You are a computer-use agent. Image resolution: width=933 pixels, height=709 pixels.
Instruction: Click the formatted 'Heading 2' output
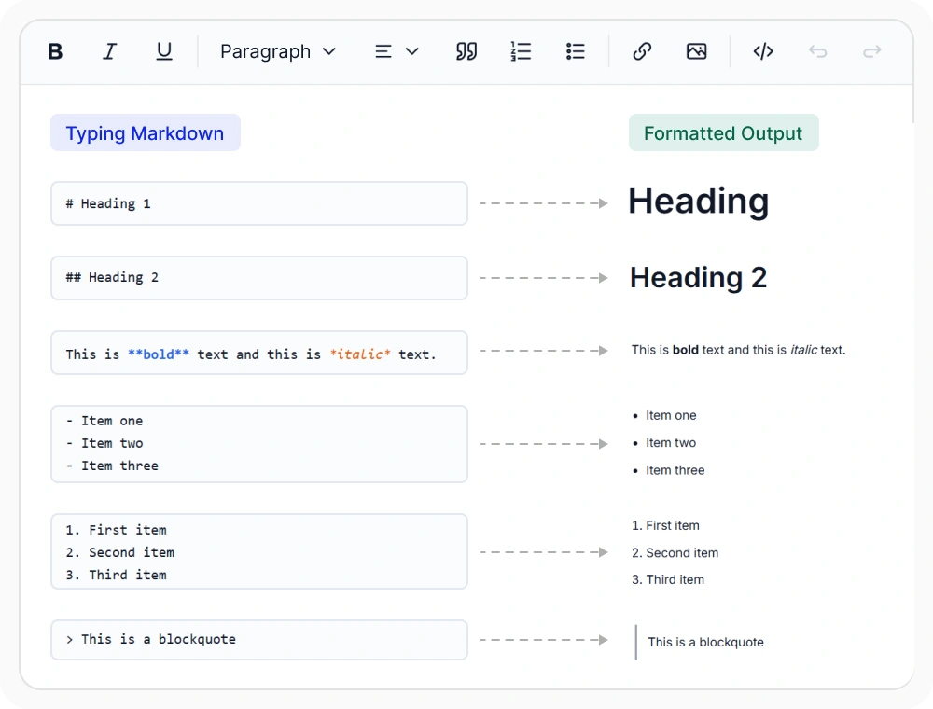699,278
